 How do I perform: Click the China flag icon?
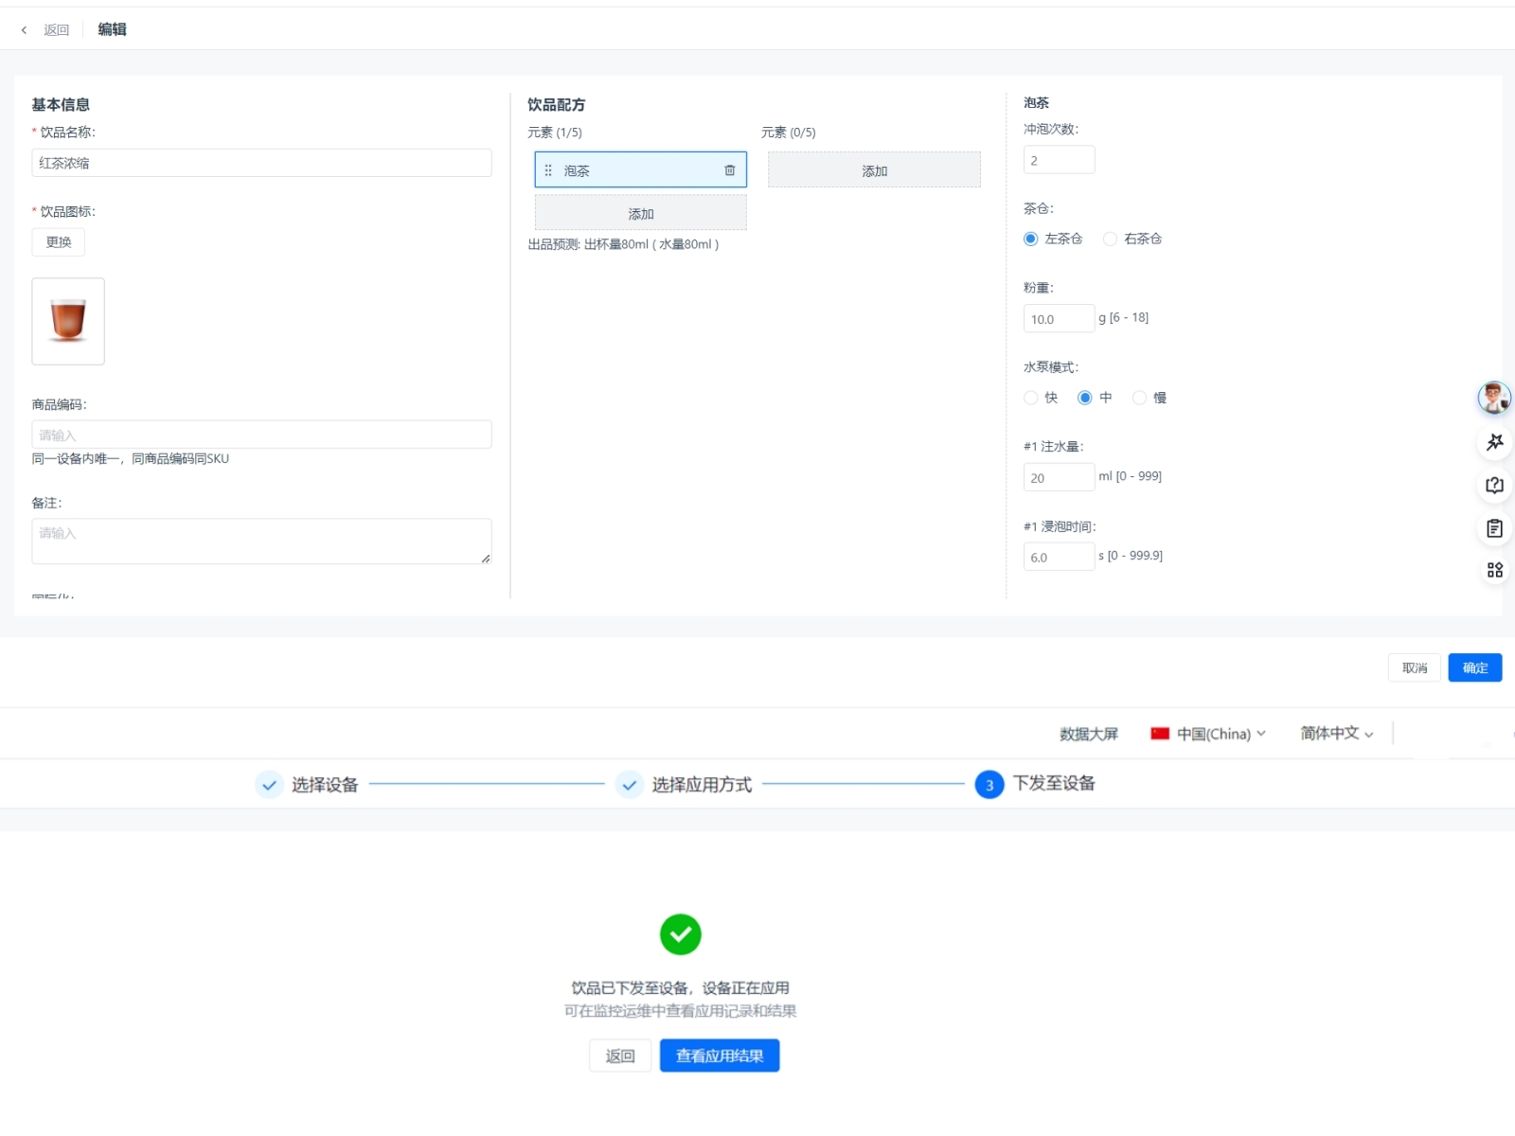1160,734
